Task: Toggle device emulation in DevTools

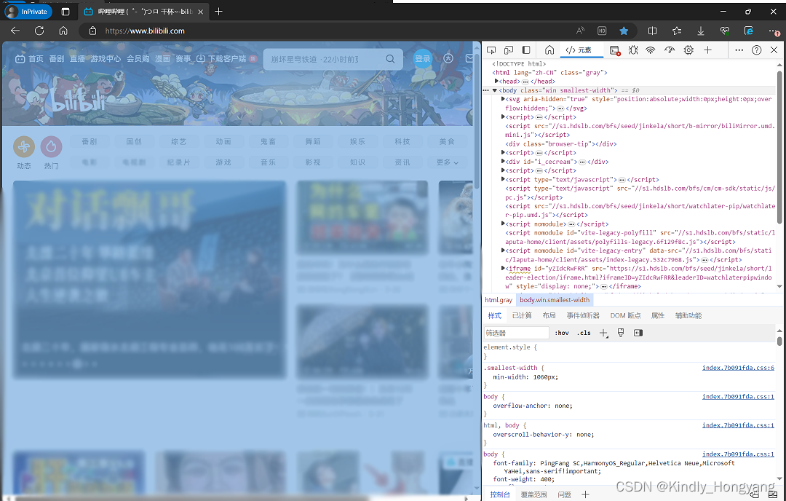Action: (x=509, y=50)
